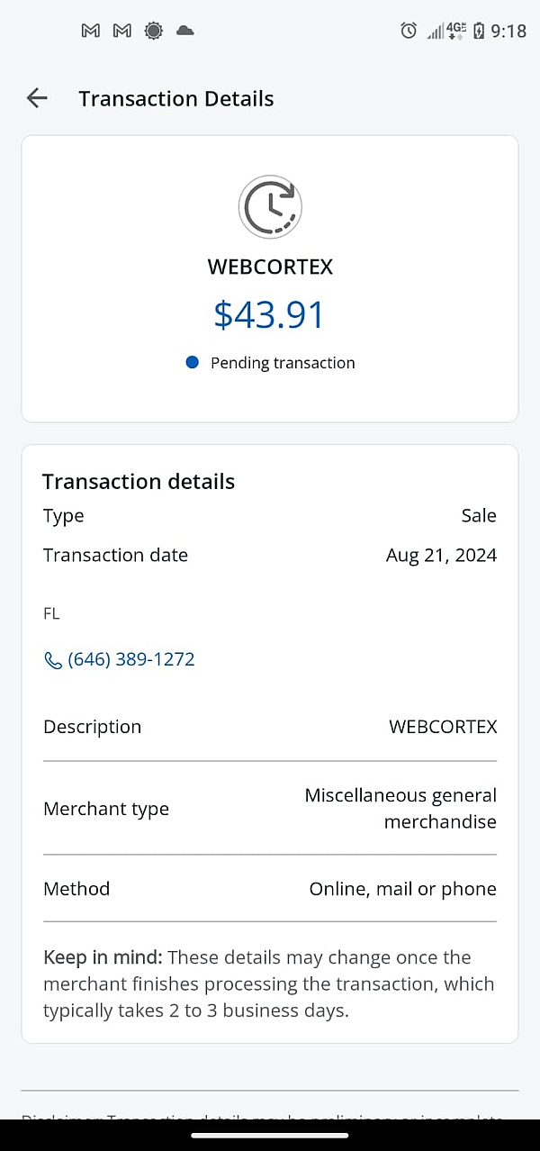Tap the alarm clock status icon
The height and width of the screenshot is (1151, 540).
coord(409,31)
